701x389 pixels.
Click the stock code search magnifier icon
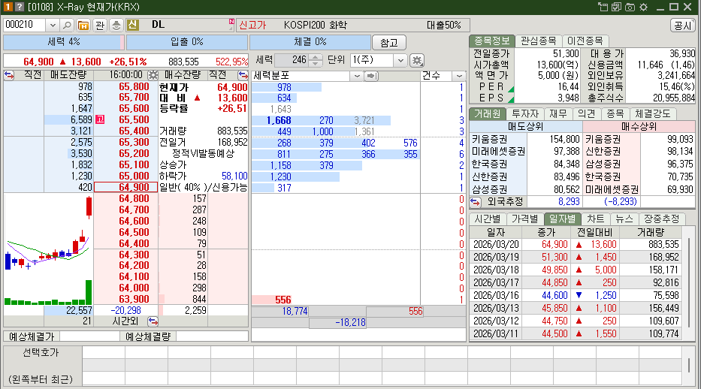[x=67, y=25]
